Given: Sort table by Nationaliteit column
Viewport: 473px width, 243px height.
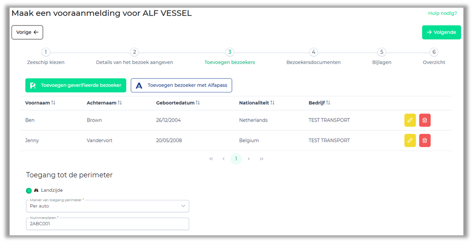Looking at the screenshot, I should 272,103.
